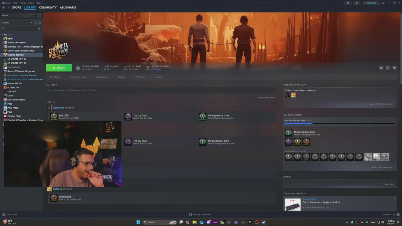
Task: Open the View menu
Action: (15, 3)
